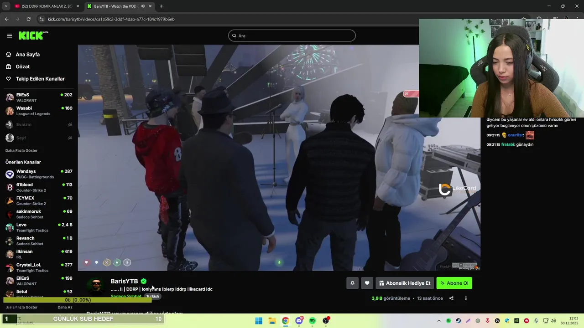584x328 pixels.
Task: Open File Explorer from the taskbar
Action: coord(272,321)
